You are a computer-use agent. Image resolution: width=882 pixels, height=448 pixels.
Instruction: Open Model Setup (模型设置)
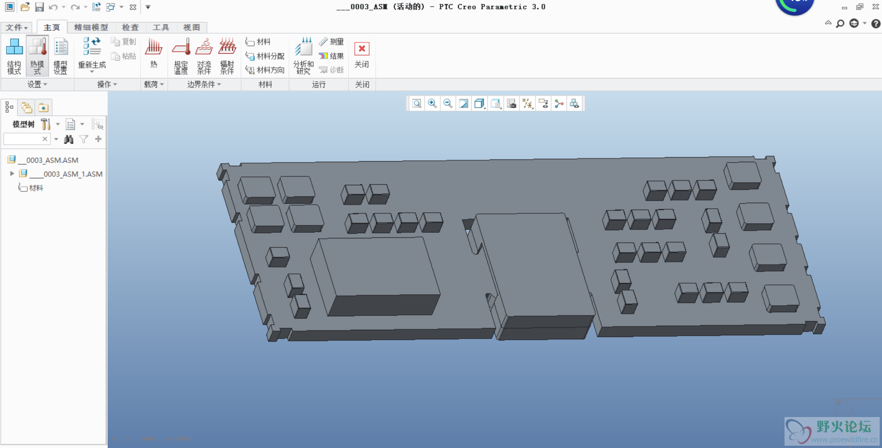61,56
